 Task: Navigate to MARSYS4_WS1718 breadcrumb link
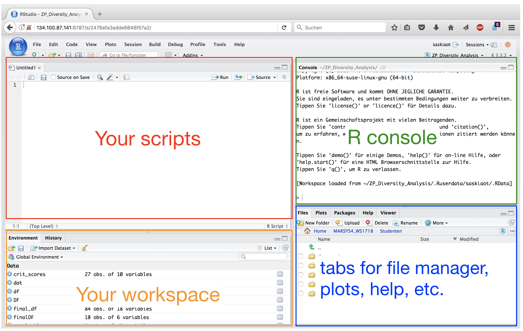(x=353, y=231)
